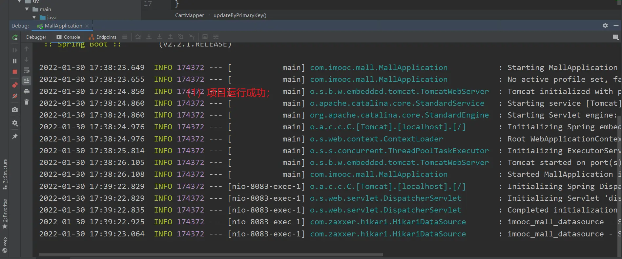The image size is (622, 259).
Task: Click the Rerun MallApplication icon
Action: click(15, 38)
